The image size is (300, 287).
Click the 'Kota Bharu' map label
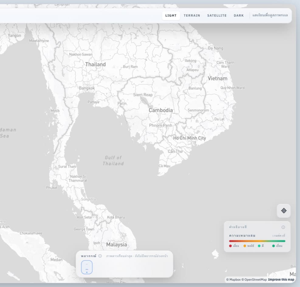[x=116, y=217]
